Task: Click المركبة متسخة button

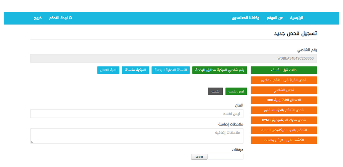Action: [135, 70]
